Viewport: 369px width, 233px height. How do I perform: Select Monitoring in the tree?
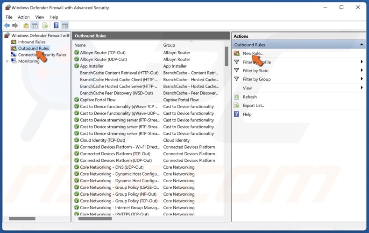click(29, 61)
